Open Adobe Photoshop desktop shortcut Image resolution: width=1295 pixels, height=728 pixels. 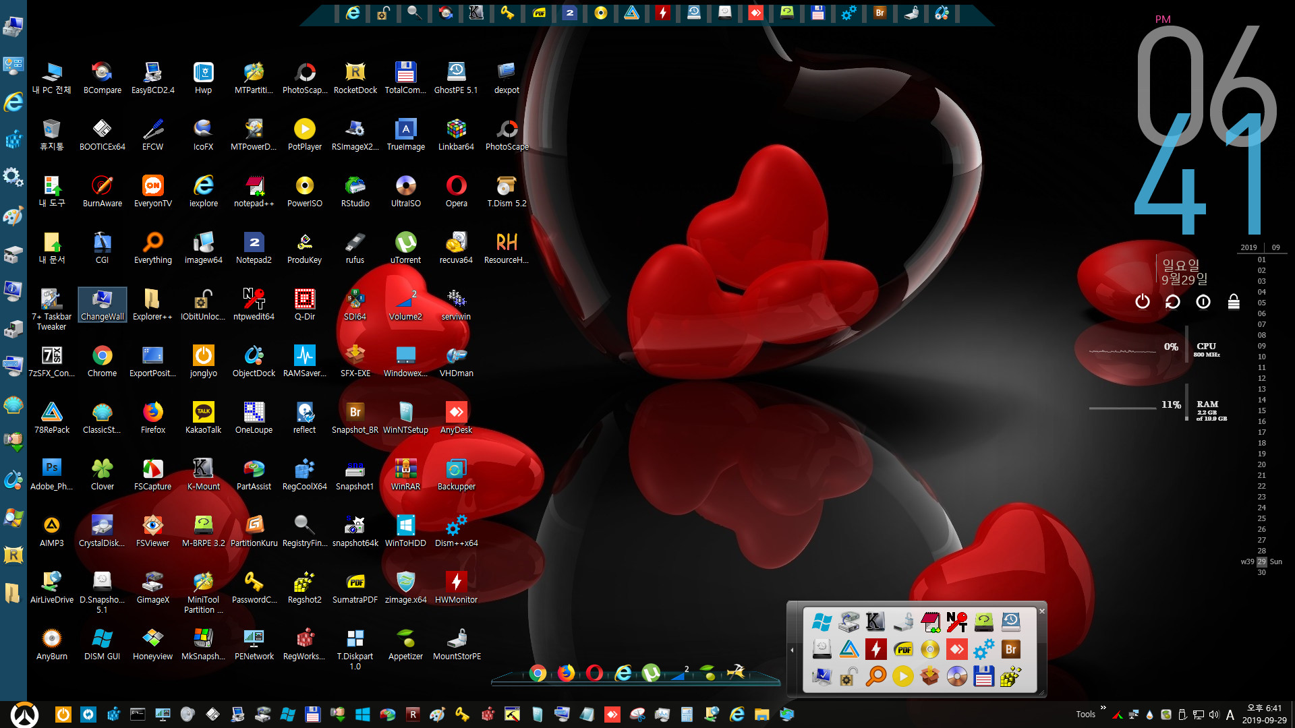pyautogui.click(x=51, y=474)
